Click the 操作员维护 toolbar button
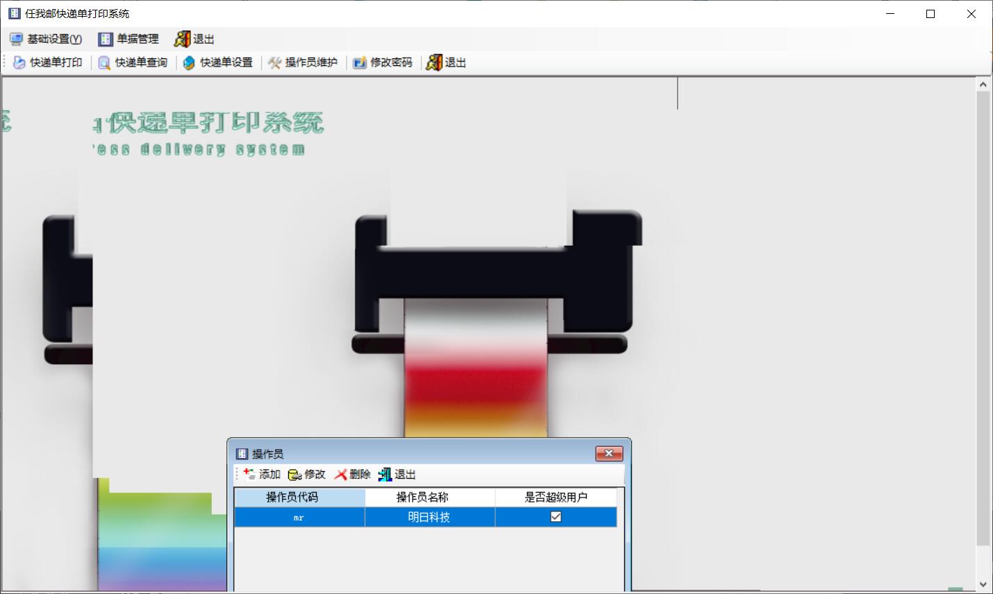 coord(303,62)
